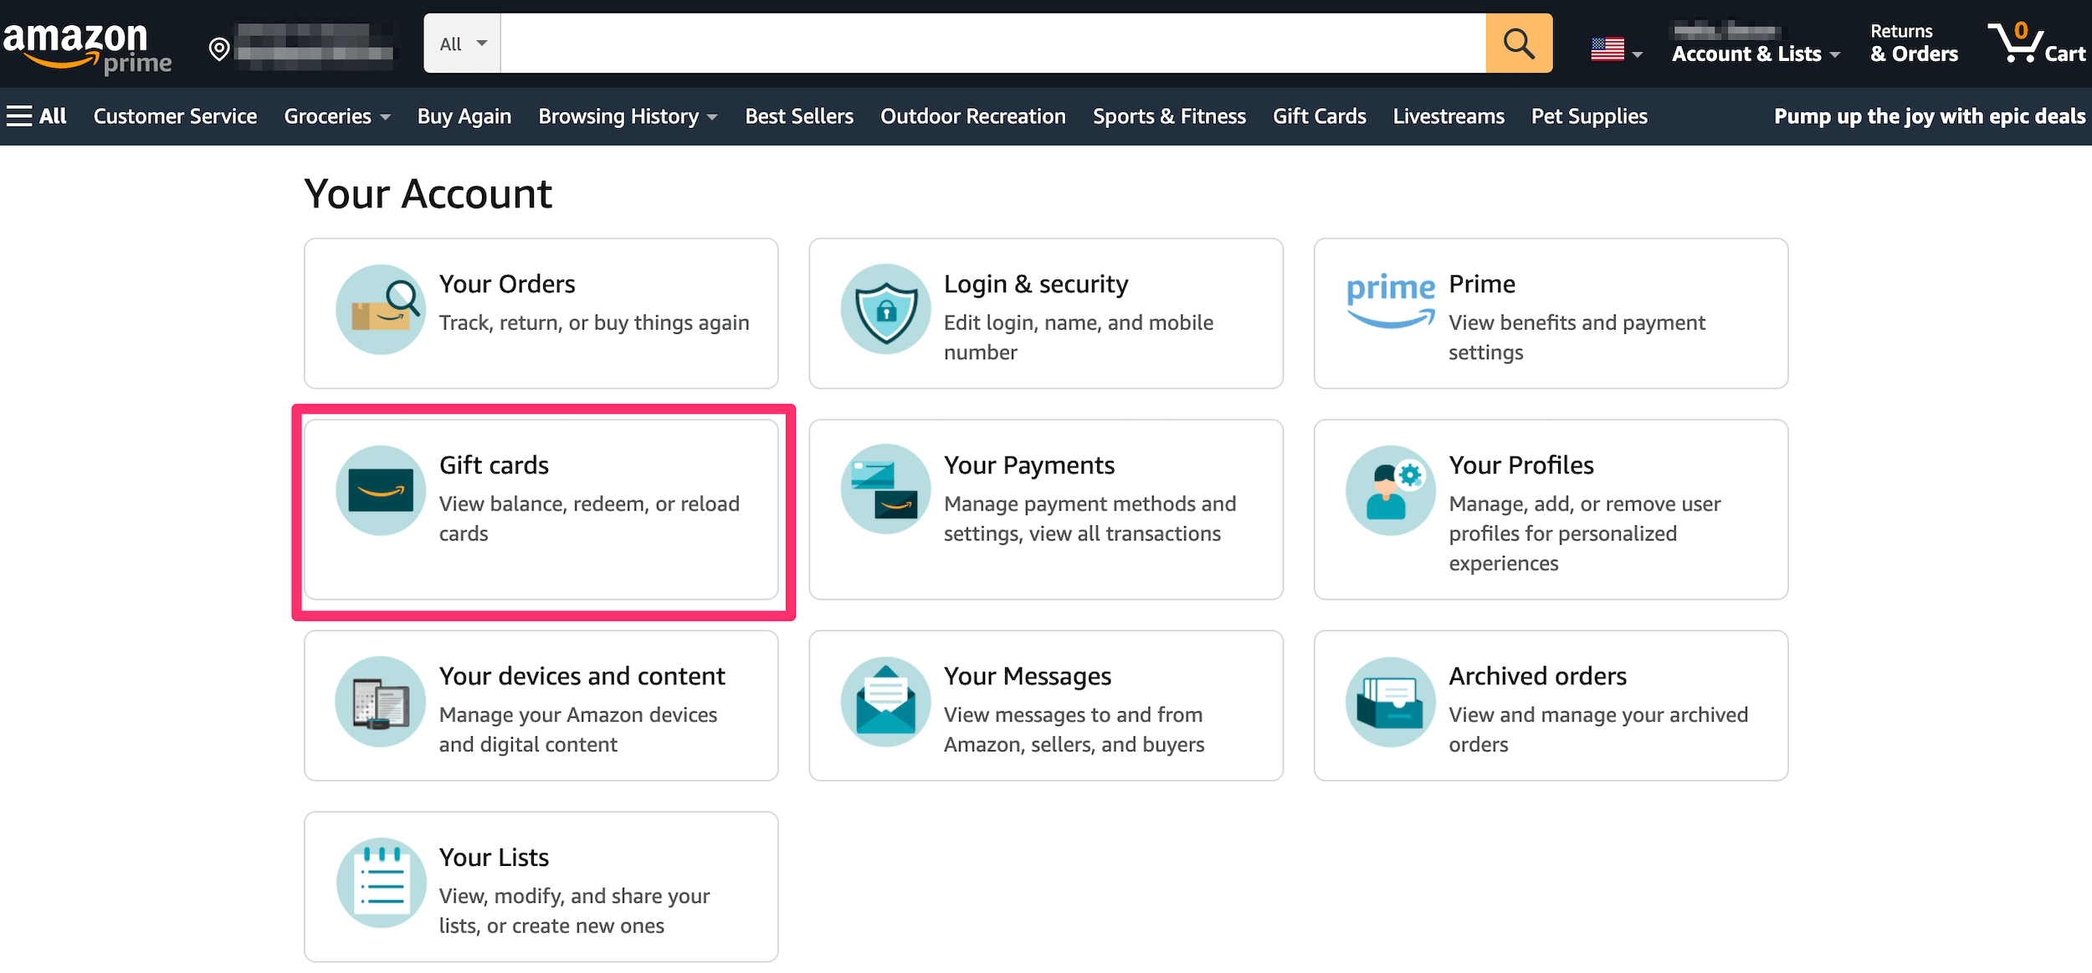Click Returns & Orders link
This screenshot has width=2092, height=973.
click(x=1914, y=44)
